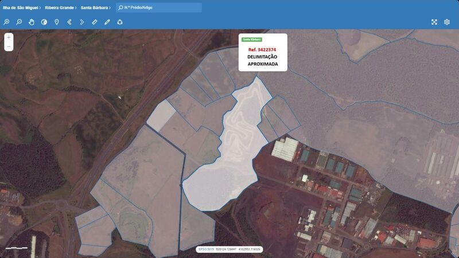Go to previous map view
Viewport: 459px width, 258px height.
69,22
